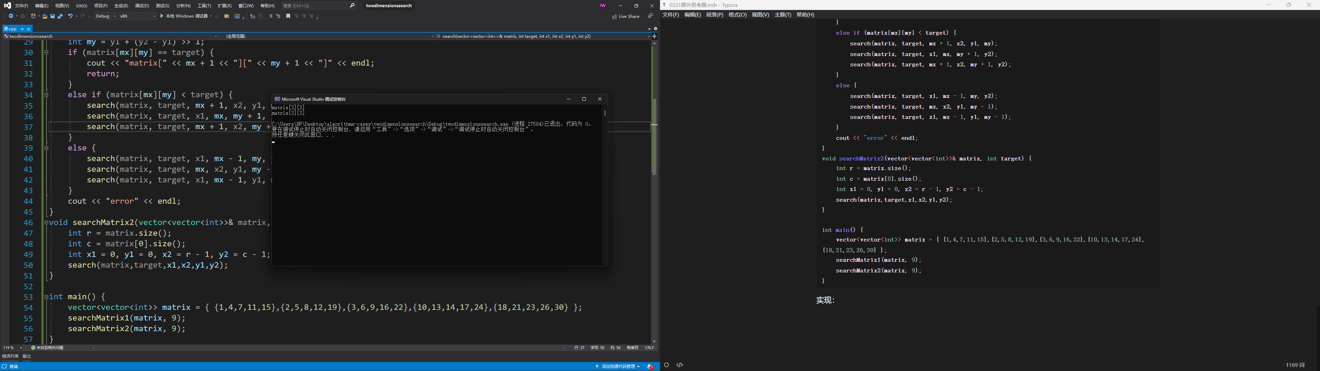Click the Live Share button label

(x=629, y=16)
